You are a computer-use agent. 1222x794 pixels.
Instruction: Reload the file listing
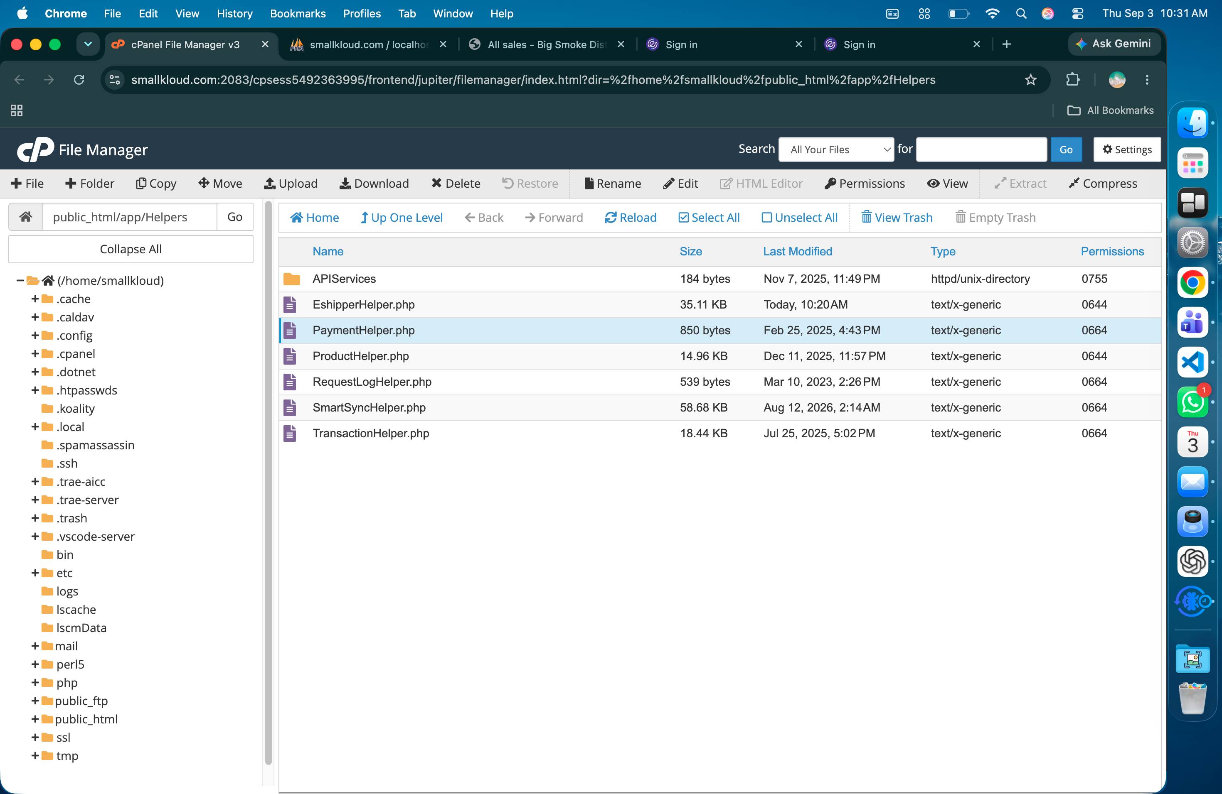coord(631,218)
